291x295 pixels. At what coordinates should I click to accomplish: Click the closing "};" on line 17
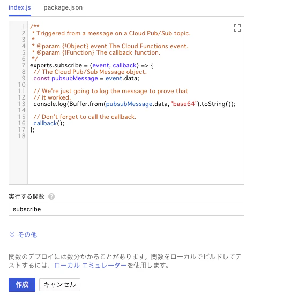tap(32, 130)
